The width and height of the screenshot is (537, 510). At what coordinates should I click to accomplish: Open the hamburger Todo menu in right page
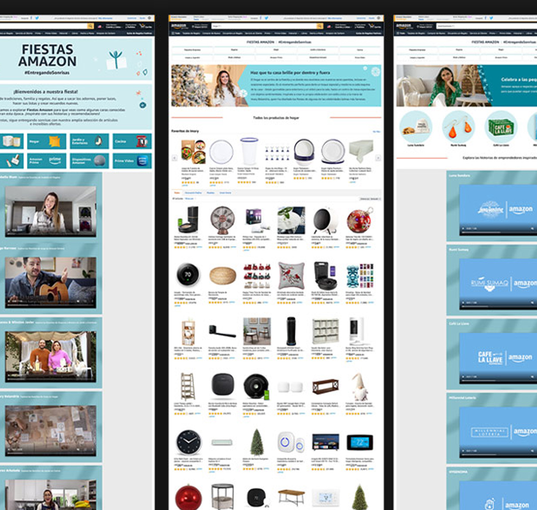(400, 33)
